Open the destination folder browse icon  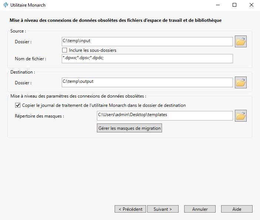(241, 82)
